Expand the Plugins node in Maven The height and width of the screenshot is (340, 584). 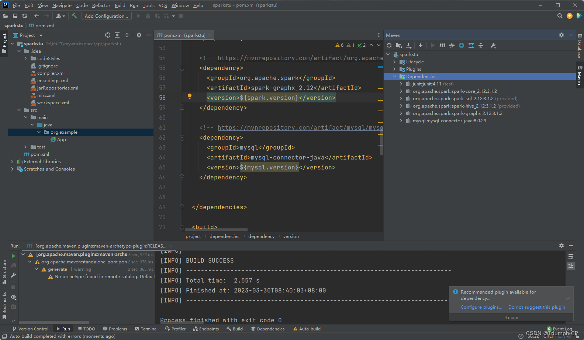click(x=394, y=69)
